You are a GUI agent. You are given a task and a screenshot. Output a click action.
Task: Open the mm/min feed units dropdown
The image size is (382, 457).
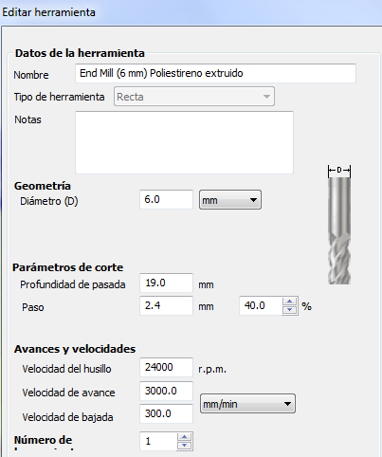247,404
